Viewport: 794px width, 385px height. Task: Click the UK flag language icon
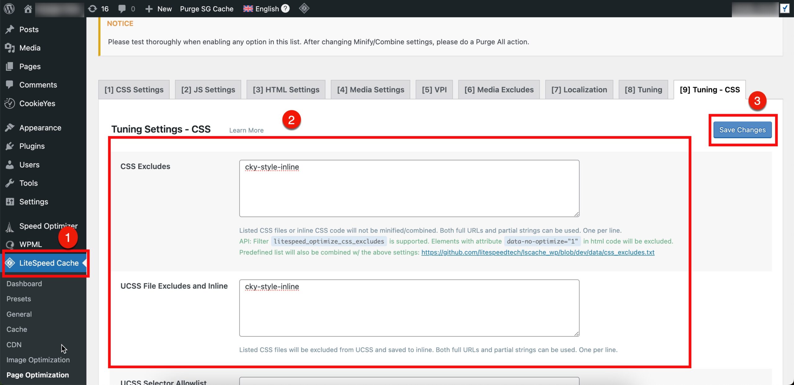248,9
